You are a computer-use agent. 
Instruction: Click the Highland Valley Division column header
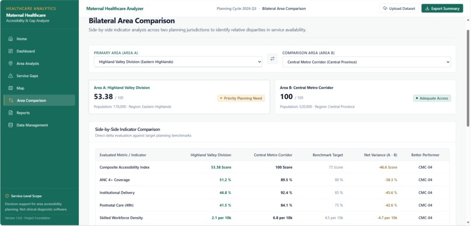click(211, 155)
